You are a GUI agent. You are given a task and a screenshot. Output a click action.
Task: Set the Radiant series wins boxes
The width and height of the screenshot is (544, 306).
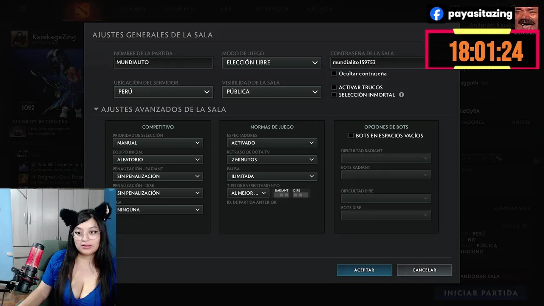281,195
